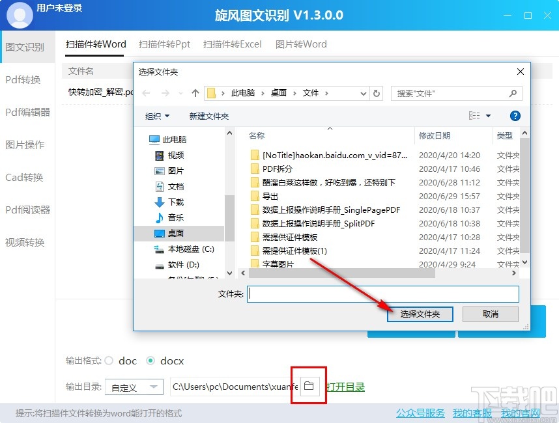
Task: Open the Cad转换 feature
Action: pyautogui.click(x=26, y=177)
